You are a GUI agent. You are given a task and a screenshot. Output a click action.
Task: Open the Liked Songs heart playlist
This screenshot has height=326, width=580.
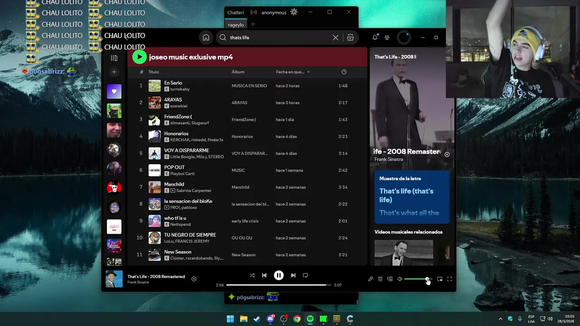click(x=114, y=91)
